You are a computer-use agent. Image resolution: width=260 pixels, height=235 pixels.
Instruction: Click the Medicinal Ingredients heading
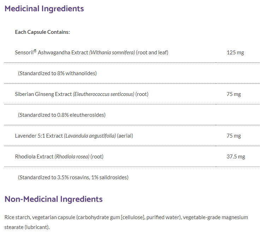pos(44,9)
